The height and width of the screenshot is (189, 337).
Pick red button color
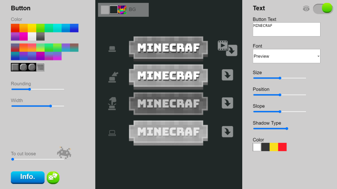coord(15,28)
